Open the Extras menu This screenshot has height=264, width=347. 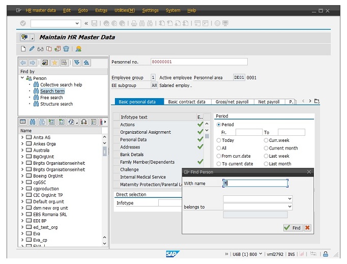[x=101, y=10]
